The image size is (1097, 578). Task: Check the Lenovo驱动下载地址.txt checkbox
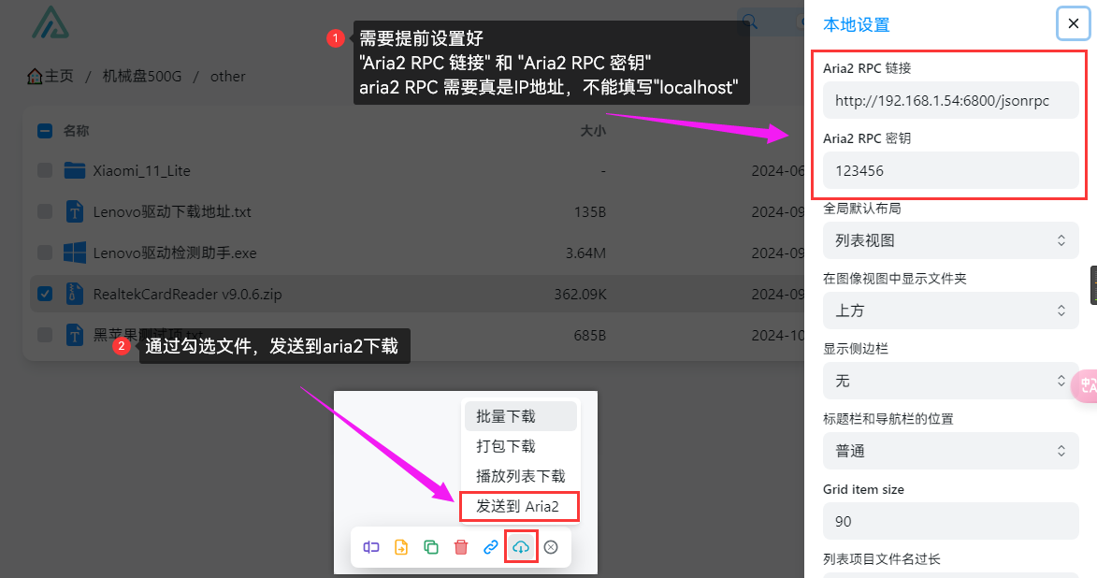(45, 211)
